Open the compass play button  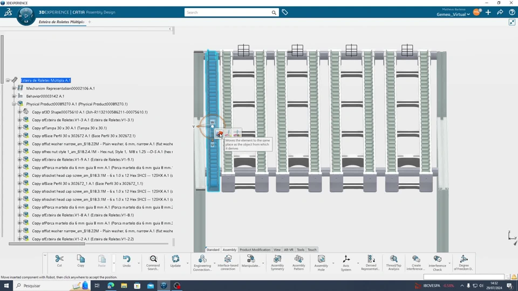tap(26, 16)
